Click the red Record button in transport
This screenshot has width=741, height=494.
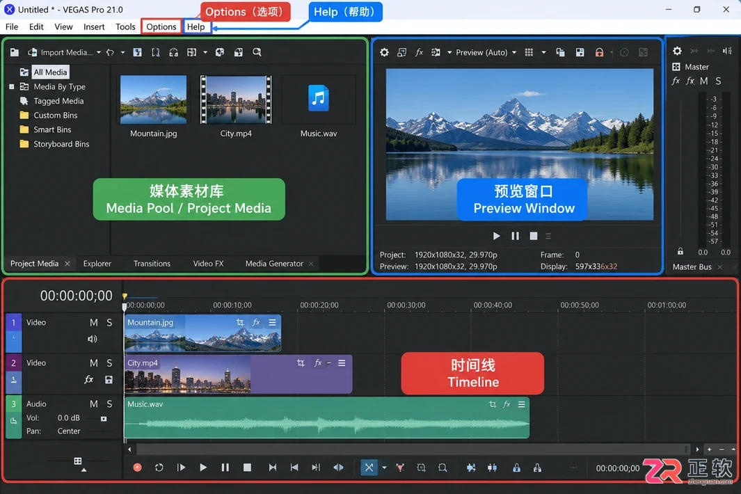[x=137, y=467]
